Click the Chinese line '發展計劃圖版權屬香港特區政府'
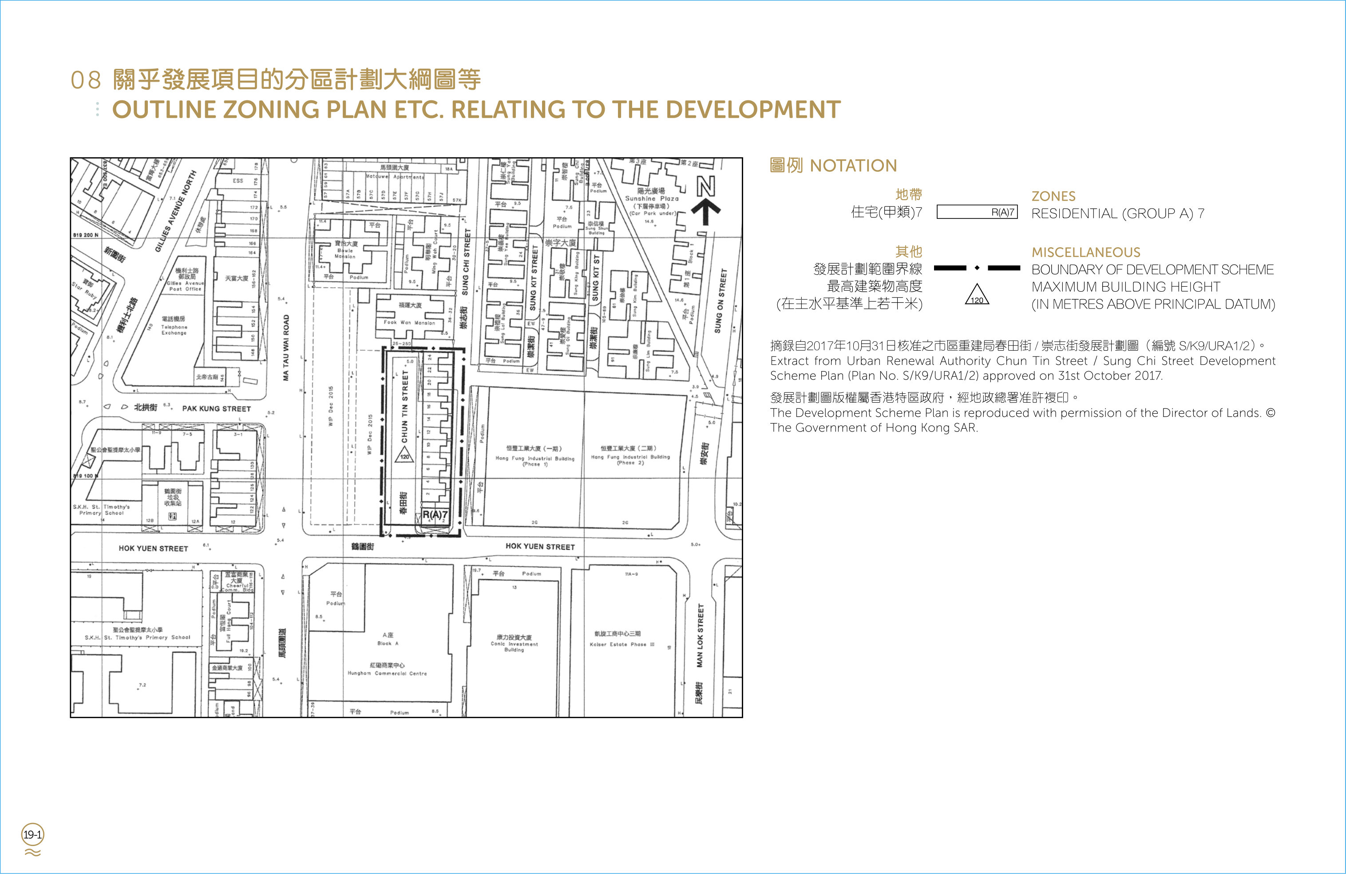 (x=925, y=397)
